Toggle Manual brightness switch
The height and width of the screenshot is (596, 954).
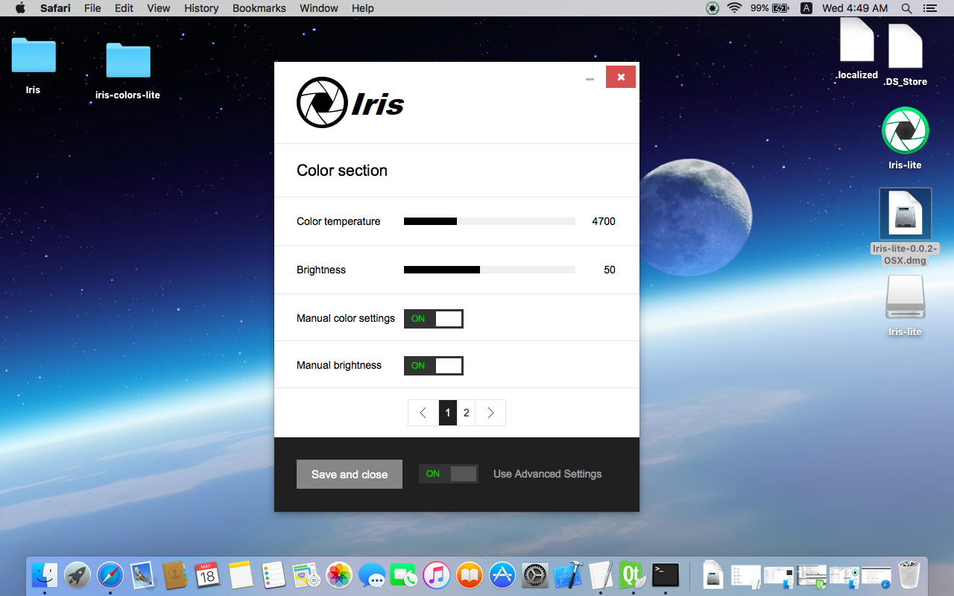(434, 366)
